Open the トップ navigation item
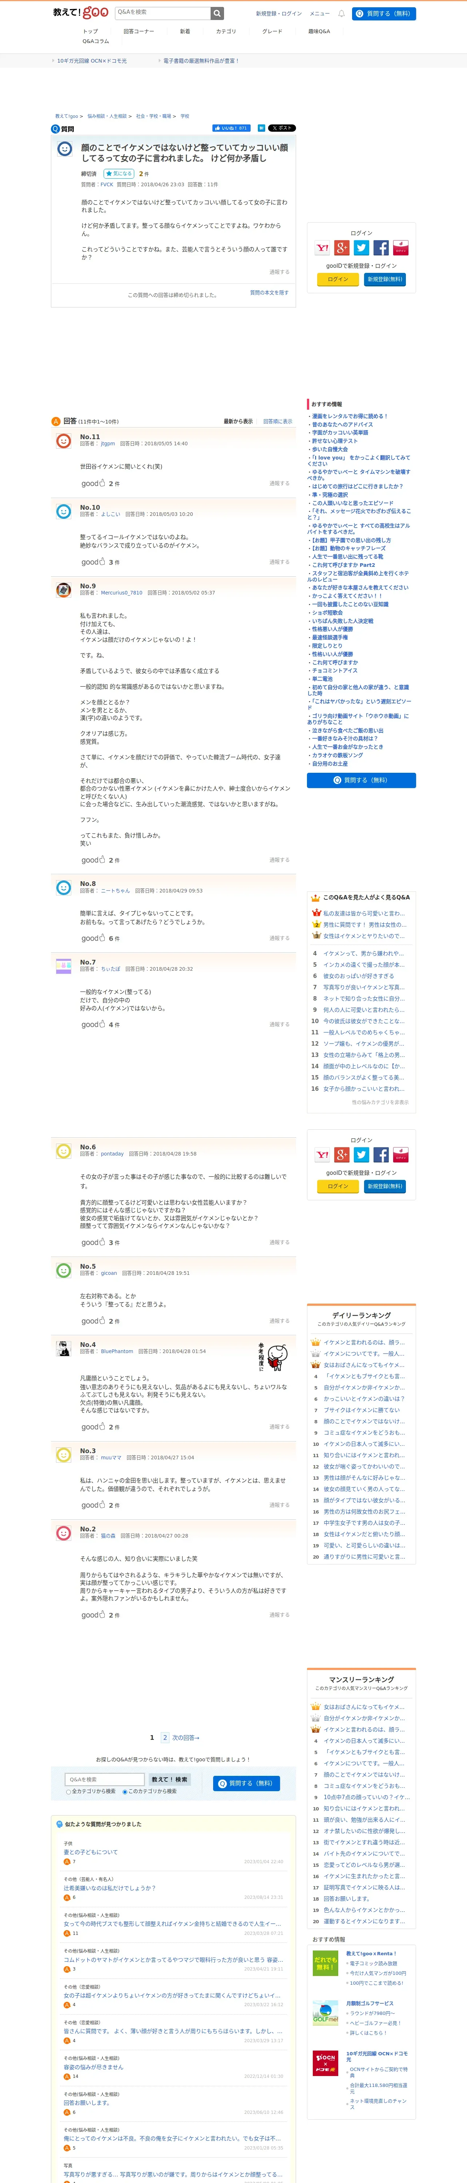 coord(90,31)
